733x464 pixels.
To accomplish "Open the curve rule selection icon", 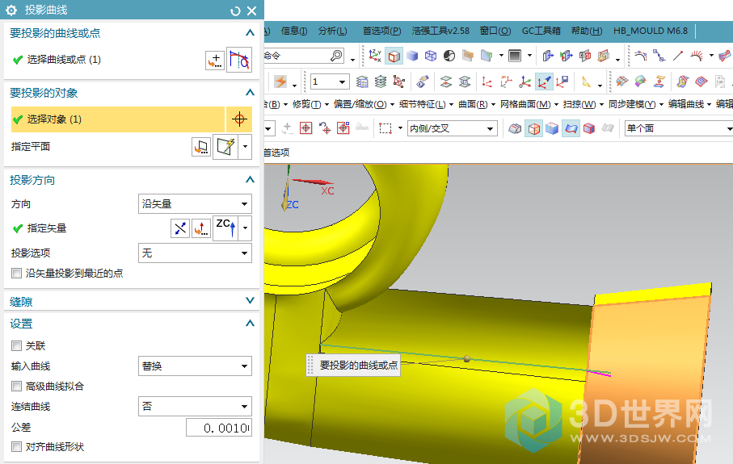I will [239, 60].
